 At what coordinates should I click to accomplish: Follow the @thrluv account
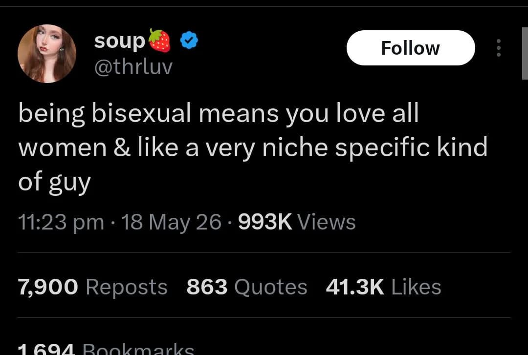(x=411, y=48)
